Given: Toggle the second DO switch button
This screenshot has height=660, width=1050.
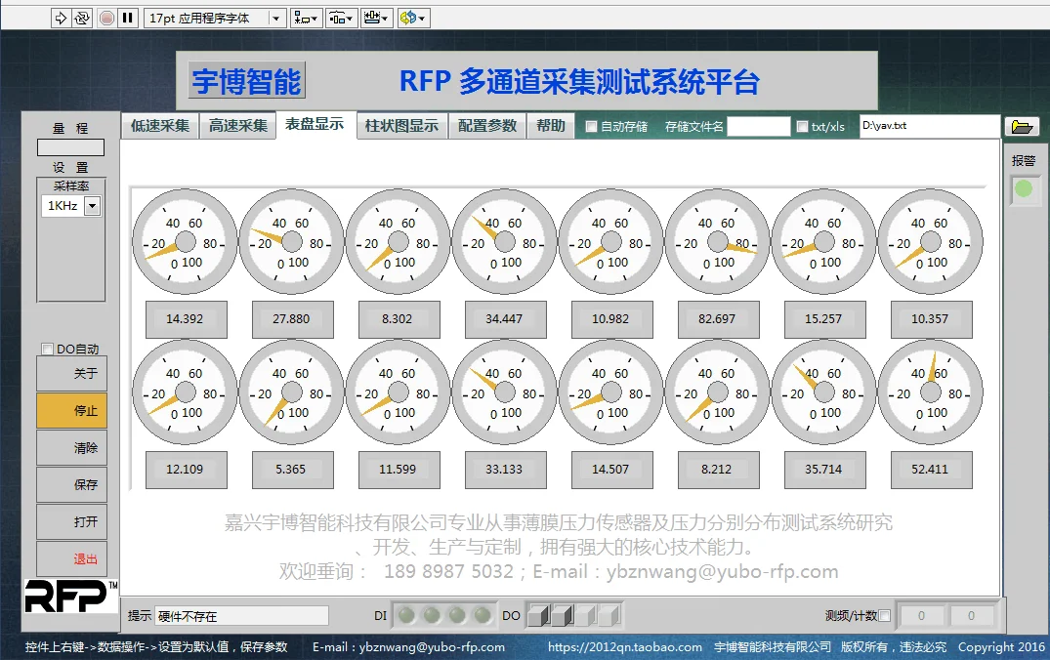Looking at the screenshot, I should (562, 615).
